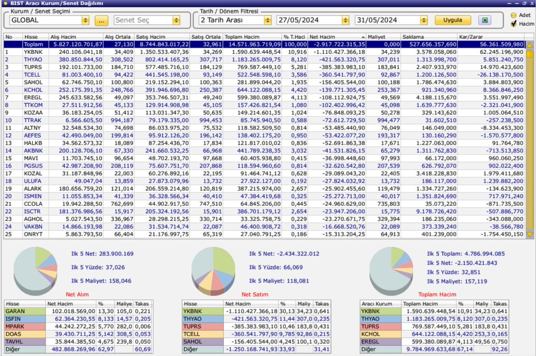Select the TTRAK row in the main table
536x356 pixels.
[x=264, y=120]
